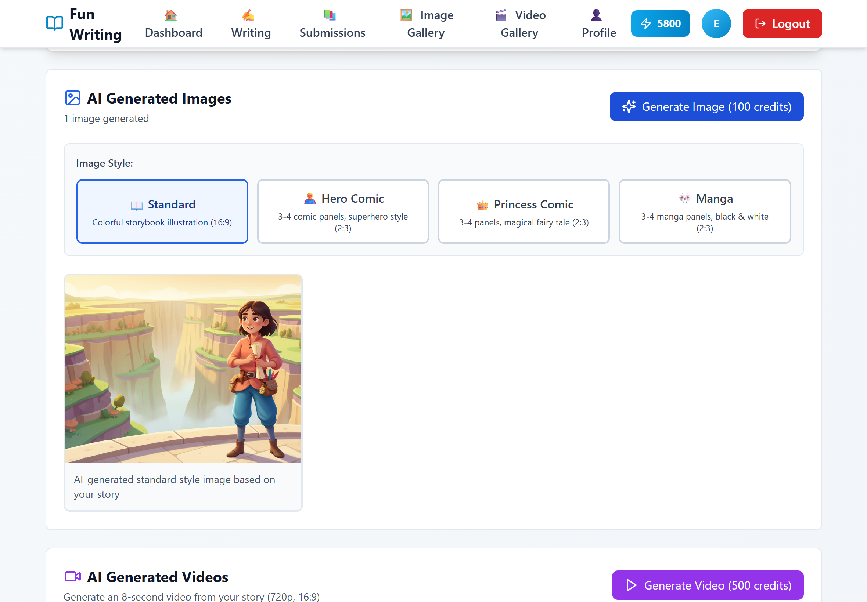Click the Submissions books icon

click(x=330, y=15)
